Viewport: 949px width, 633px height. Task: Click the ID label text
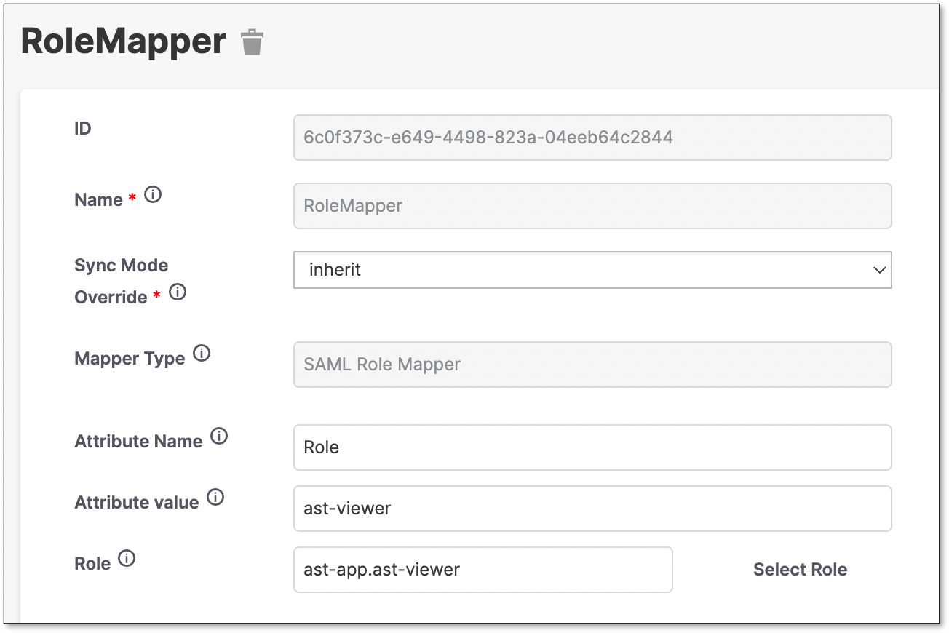tap(83, 129)
